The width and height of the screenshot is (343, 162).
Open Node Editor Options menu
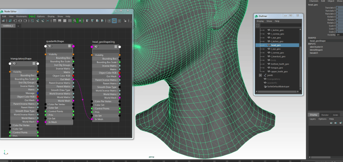pos(41,17)
